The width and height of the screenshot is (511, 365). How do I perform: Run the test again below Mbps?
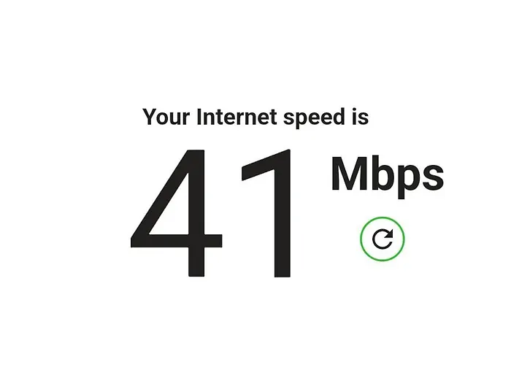click(x=383, y=239)
